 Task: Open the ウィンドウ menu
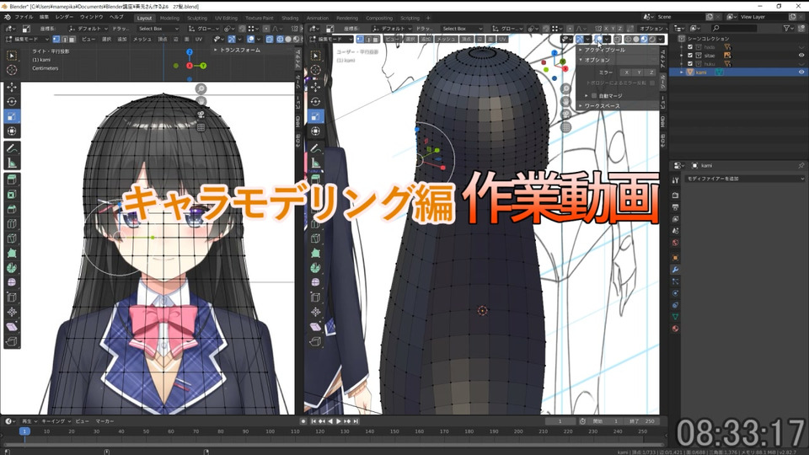pyautogui.click(x=91, y=17)
